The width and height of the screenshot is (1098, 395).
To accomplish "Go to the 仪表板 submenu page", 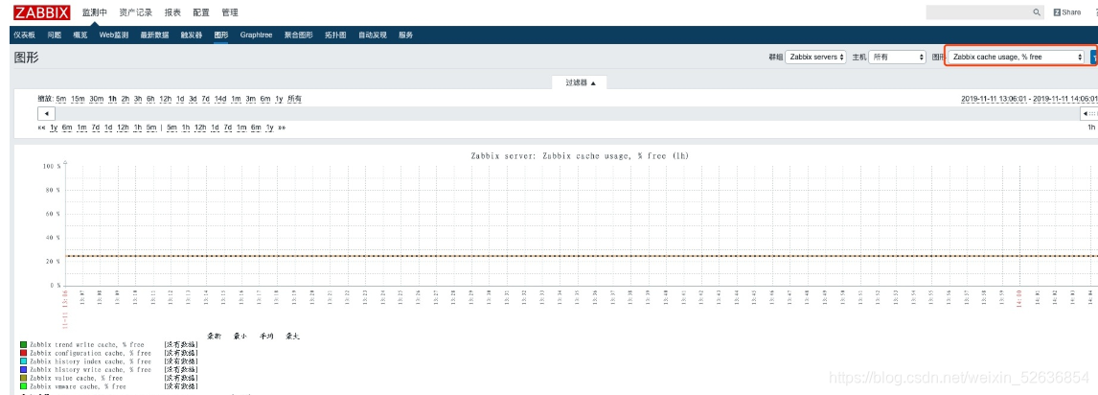I will [25, 35].
